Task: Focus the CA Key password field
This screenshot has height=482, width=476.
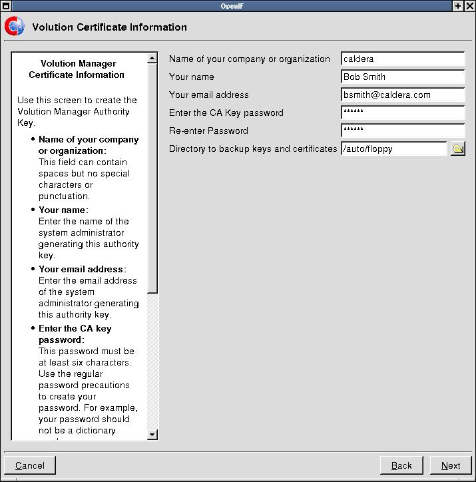Action: [402, 113]
